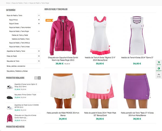Image resolution: width=162 pixels, height=131 pixels.
Task: Click the Productos Más Vistos heading
Action: click(x=15, y=127)
